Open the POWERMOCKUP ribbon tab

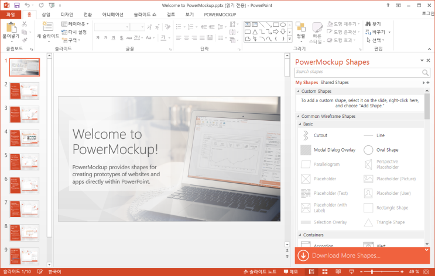point(220,15)
